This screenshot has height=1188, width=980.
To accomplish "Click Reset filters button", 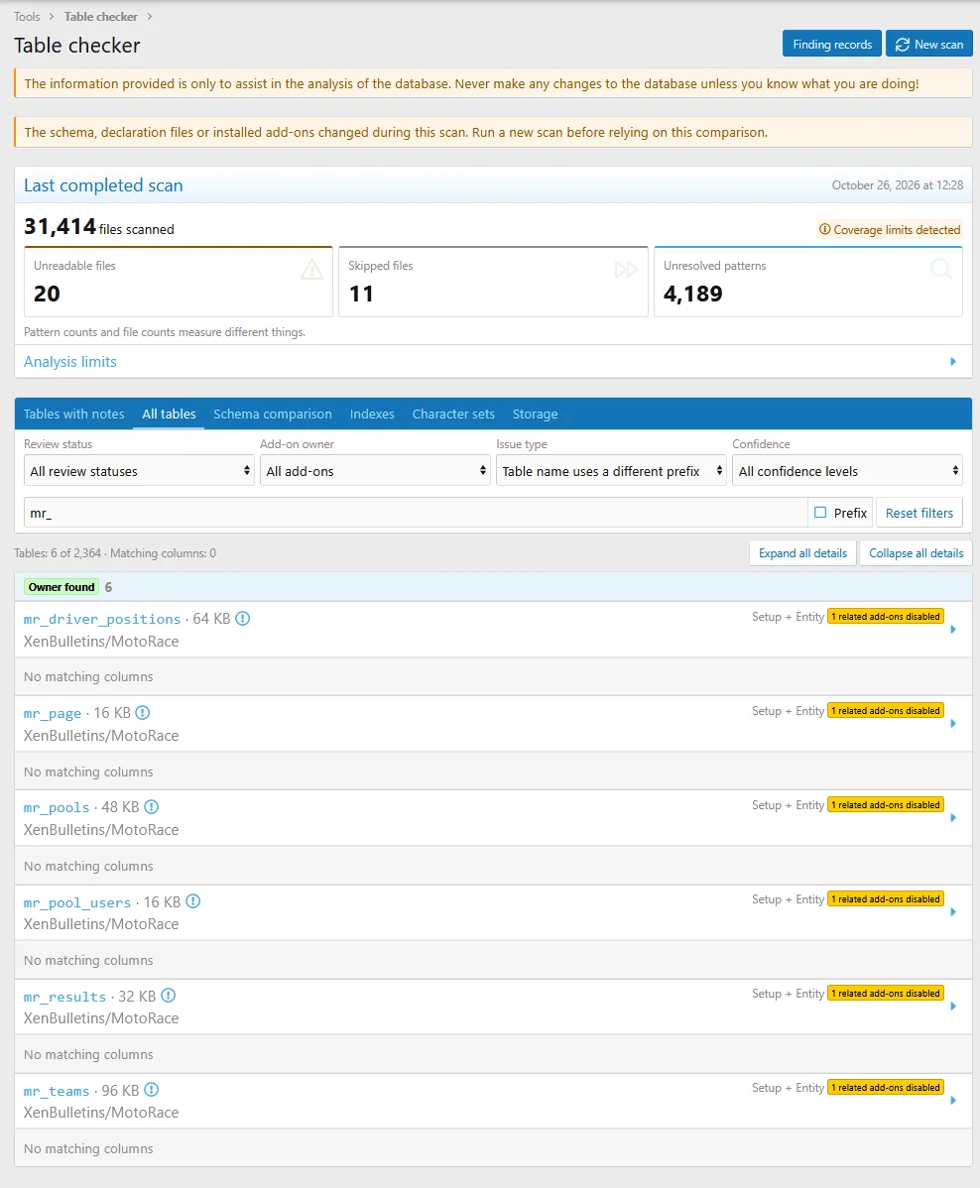I will pos(919,513).
